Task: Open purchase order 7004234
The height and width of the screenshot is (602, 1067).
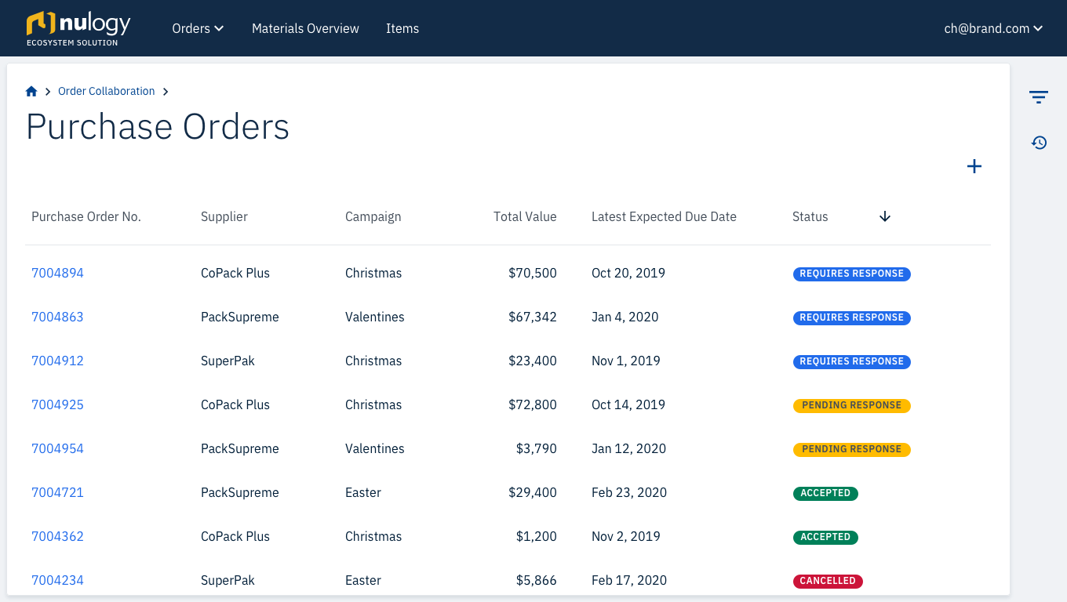Action: (x=57, y=580)
